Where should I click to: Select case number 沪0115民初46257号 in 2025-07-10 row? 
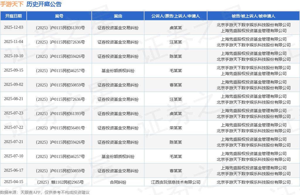click(x=60, y=156)
